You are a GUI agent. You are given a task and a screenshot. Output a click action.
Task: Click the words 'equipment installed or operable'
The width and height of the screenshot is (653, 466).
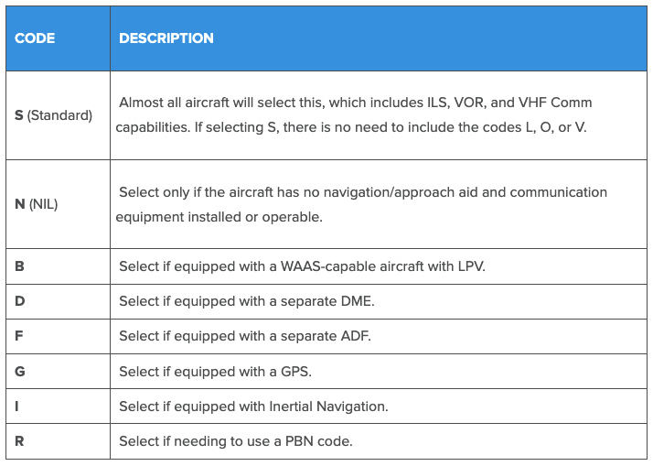(219, 217)
